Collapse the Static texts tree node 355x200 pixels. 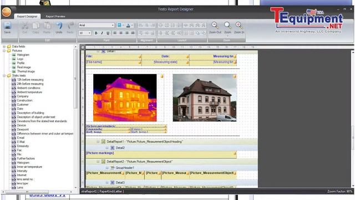[x=4, y=76]
